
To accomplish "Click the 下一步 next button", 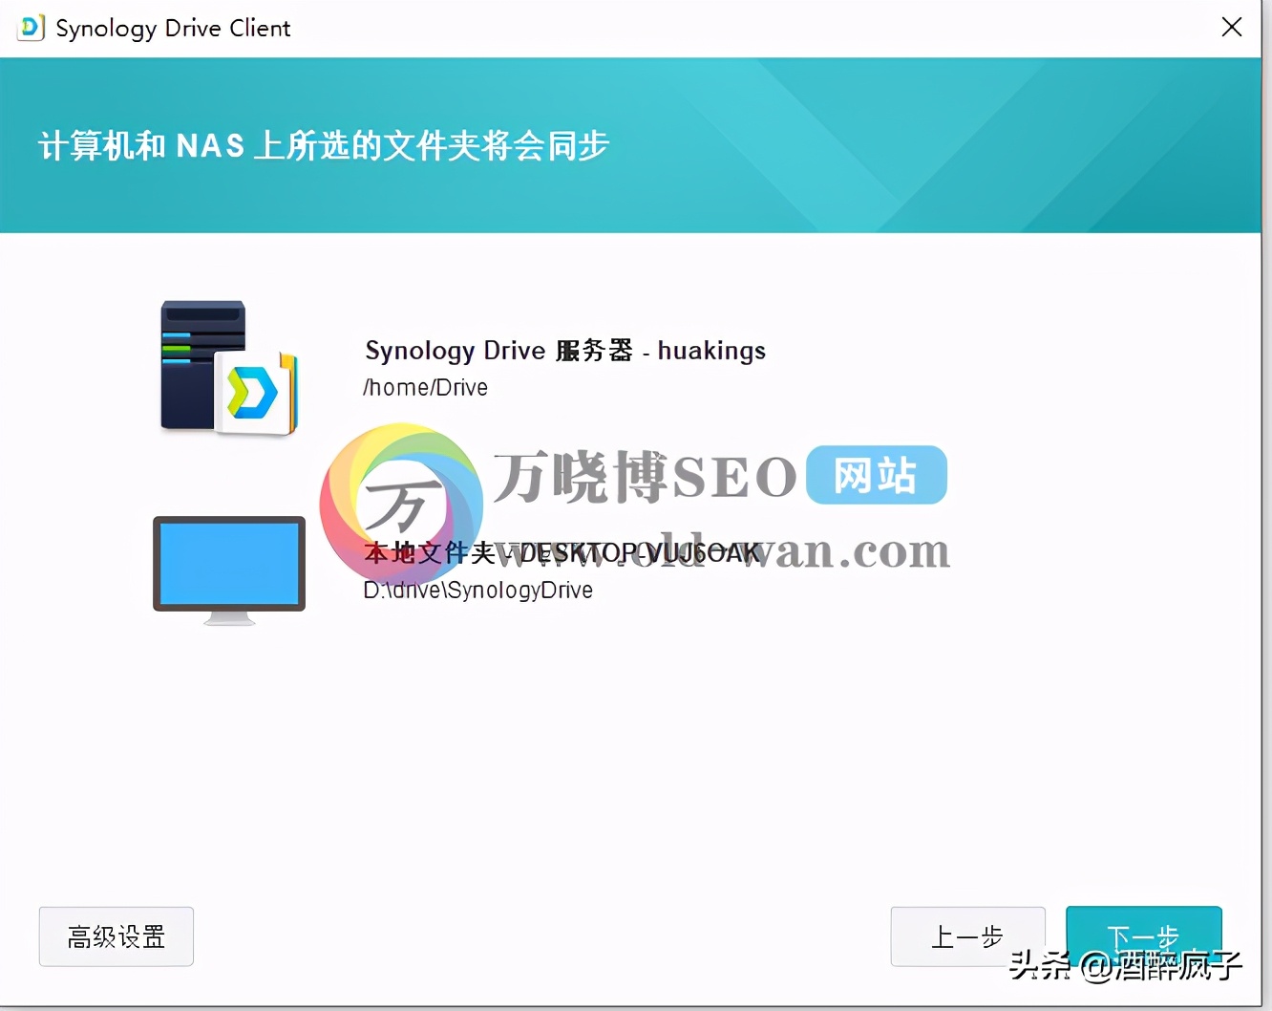I will click(x=1143, y=936).
